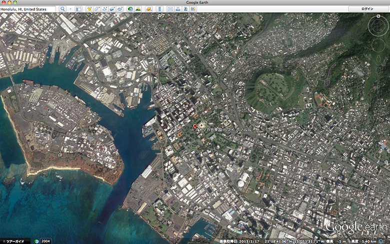Click the search magnifier button
Viewport: 390px width, 244px height.
[x=62, y=9]
